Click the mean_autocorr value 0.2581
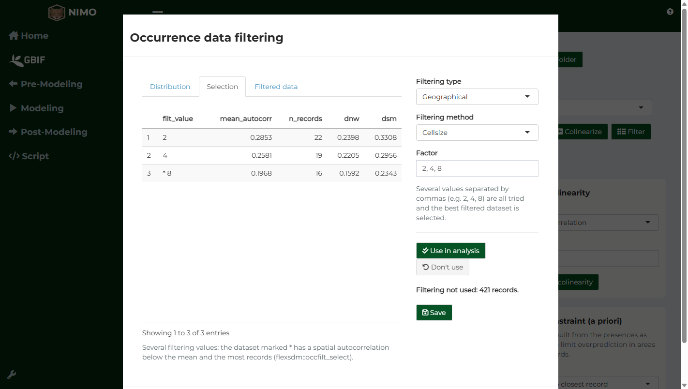The height and width of the screenshot is (389, 688). click(262, 155)
